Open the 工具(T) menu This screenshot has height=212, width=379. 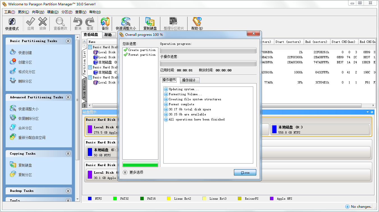tap(10, 12)
